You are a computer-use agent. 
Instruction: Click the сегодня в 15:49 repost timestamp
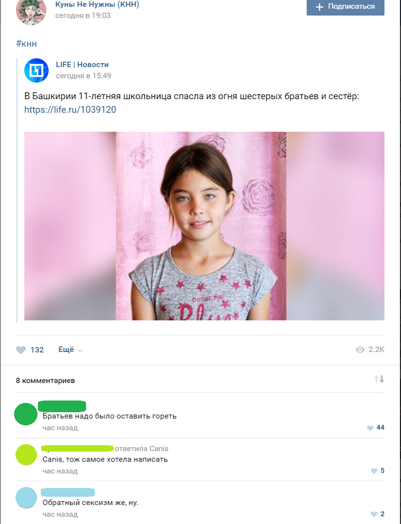point(84,76)
